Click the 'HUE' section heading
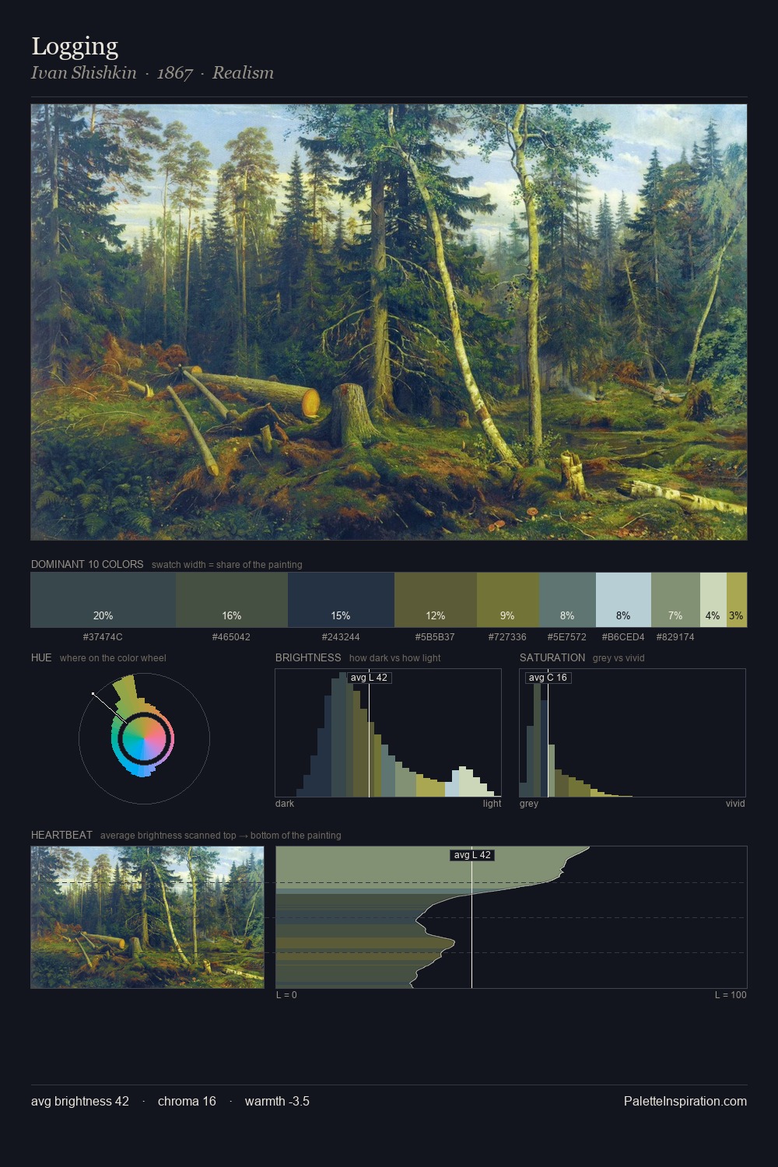 tap(41, 657)
